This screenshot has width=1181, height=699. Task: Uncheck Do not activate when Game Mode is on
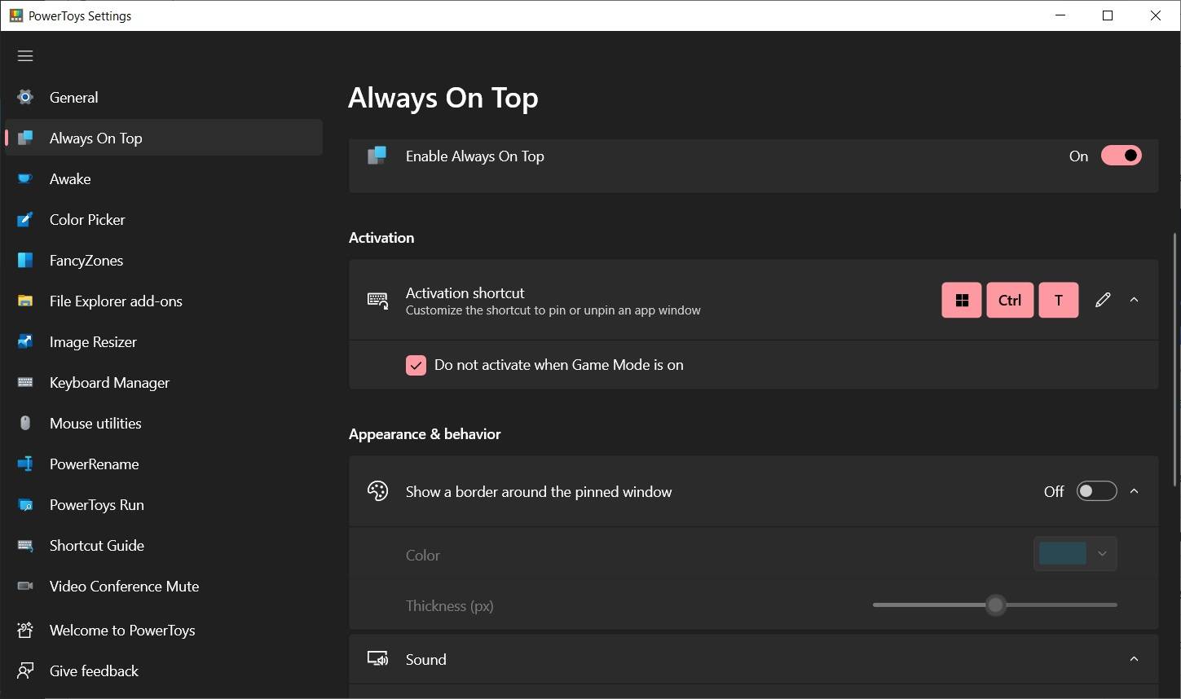click(416, 365)
